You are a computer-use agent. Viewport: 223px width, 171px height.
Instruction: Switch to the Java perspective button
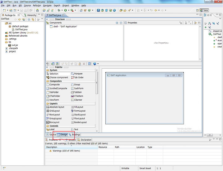tap(204, 10)
